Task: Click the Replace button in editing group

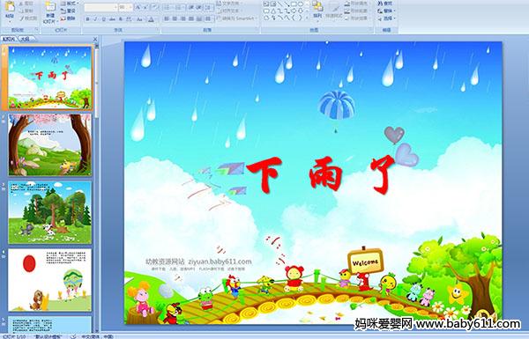Action: (385, 11)
